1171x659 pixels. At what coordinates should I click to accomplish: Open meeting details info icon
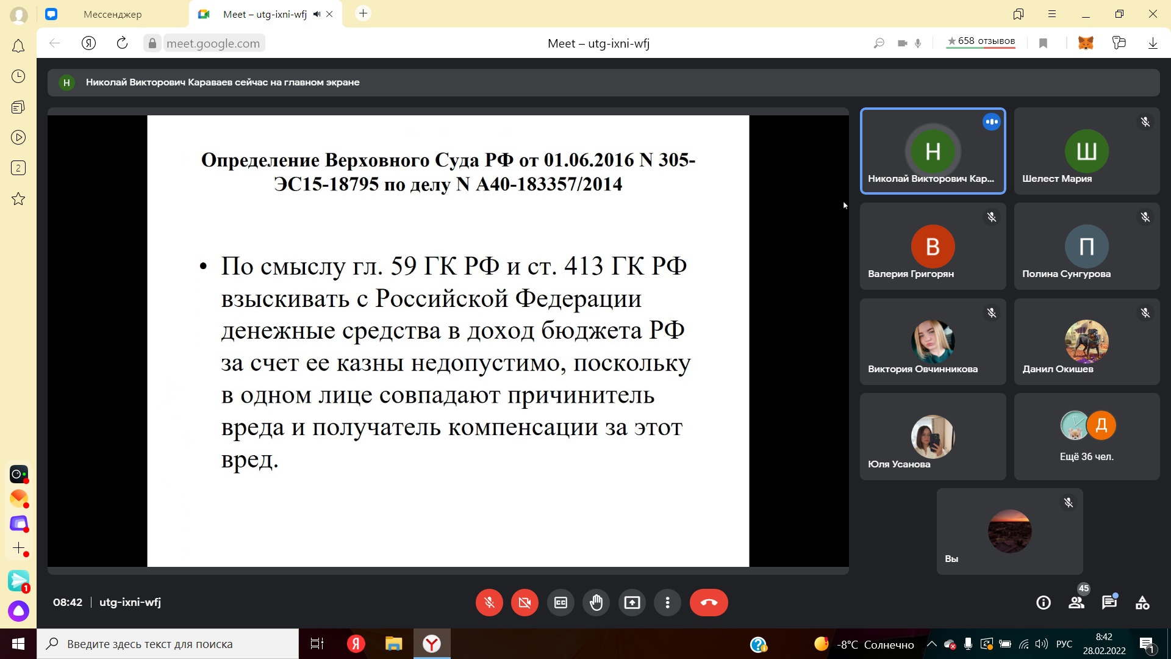point(1044,603)
